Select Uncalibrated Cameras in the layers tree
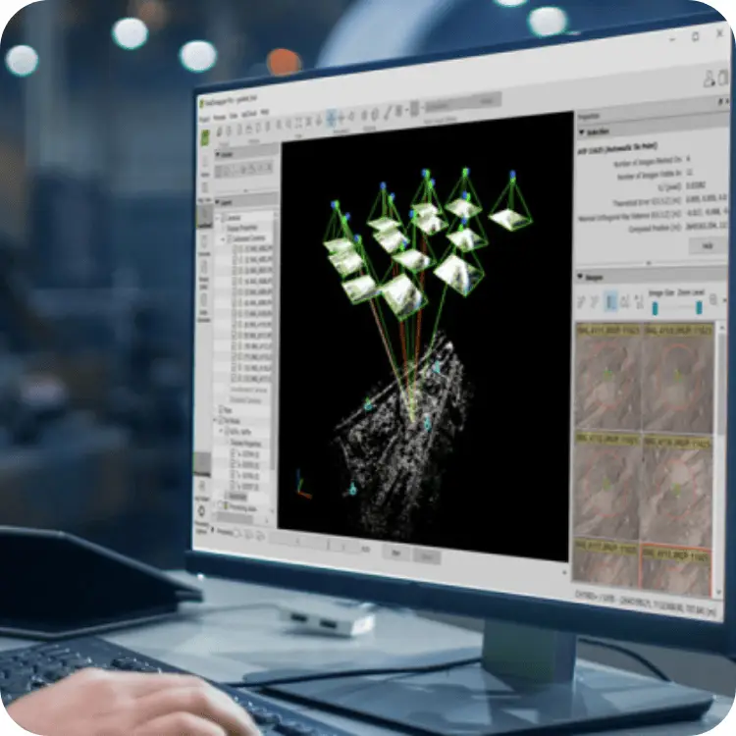The width and height of the screenshot is (736, 736). pos(249,390)
